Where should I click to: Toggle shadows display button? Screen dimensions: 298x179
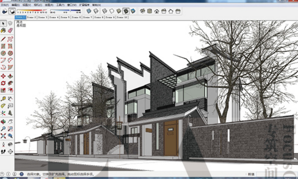click(x=12, y=11)
